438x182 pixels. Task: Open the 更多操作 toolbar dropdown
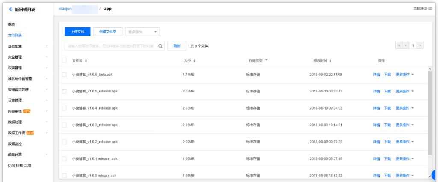(142, 32)
